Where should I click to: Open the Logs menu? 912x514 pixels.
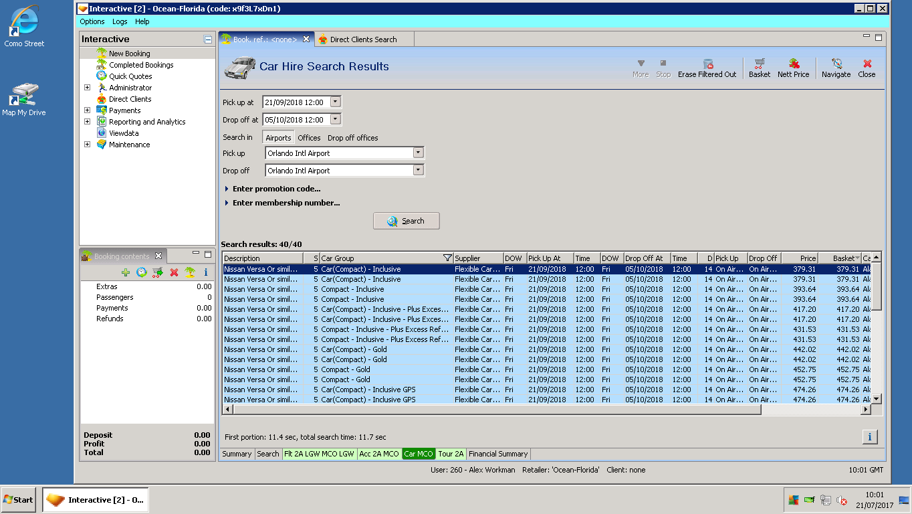(120, 21)
